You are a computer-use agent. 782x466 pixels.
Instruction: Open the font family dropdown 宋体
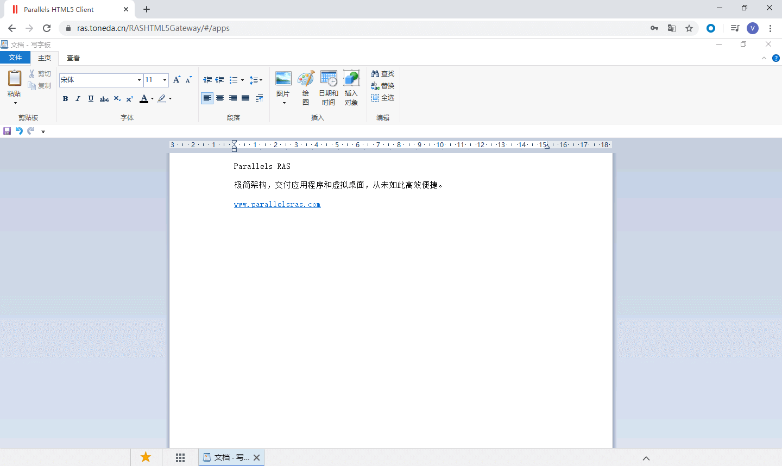(139, 80)
